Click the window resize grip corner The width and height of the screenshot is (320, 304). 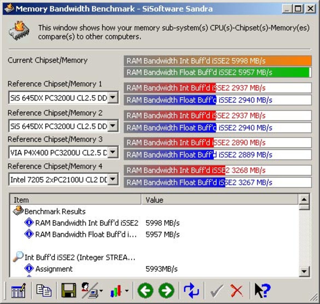(314, 297)
